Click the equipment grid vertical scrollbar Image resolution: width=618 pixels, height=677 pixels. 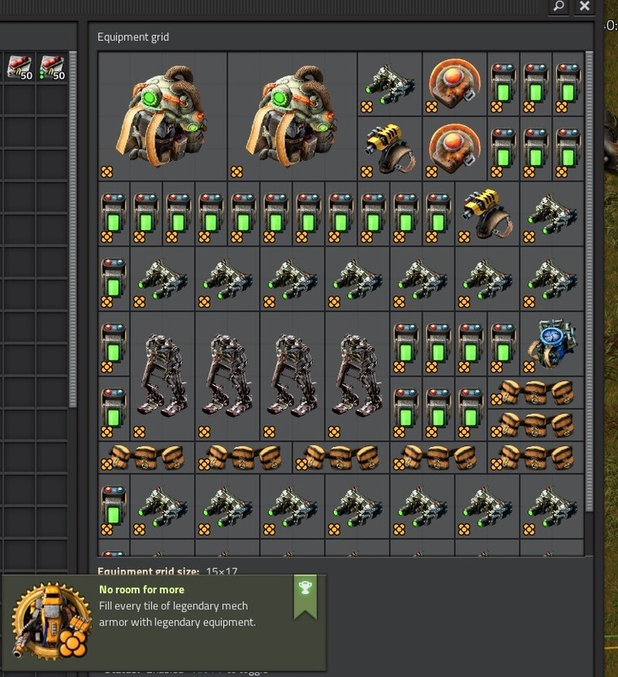pyautogui.click(x=589, y=282)
